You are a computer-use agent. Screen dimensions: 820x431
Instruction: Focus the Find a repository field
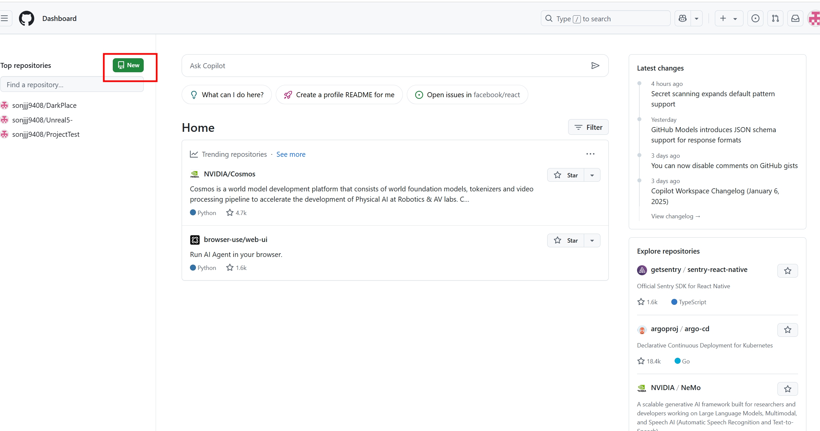tap(72, 85)
